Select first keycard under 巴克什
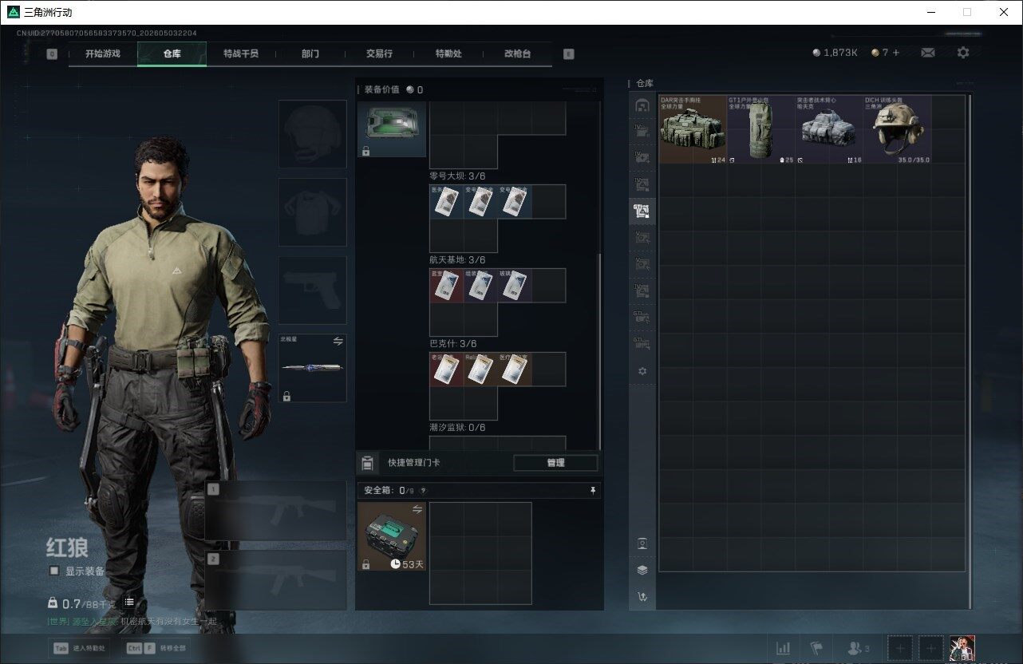 point(447,370)
